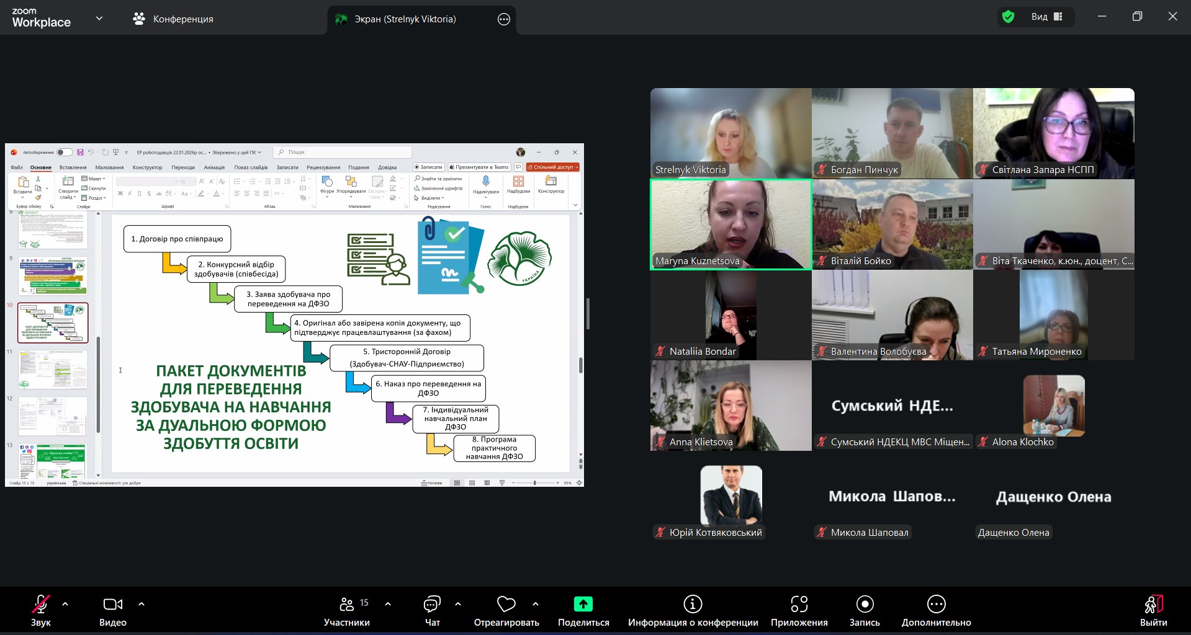Viewport: 1191px width, 635px height.
Task: Leave the meeting with Exit button
Action: click(1153, 611)
